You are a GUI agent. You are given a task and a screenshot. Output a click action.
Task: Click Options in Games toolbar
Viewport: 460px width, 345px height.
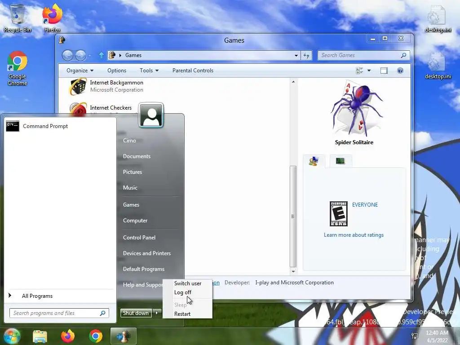pos(117,71)
